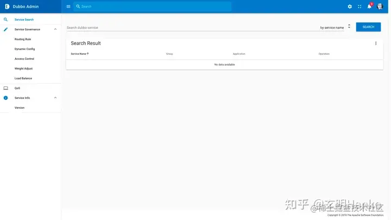Click the blue SEARCH button
Viewport: 391px width, 220px height.
coord(368,27)
